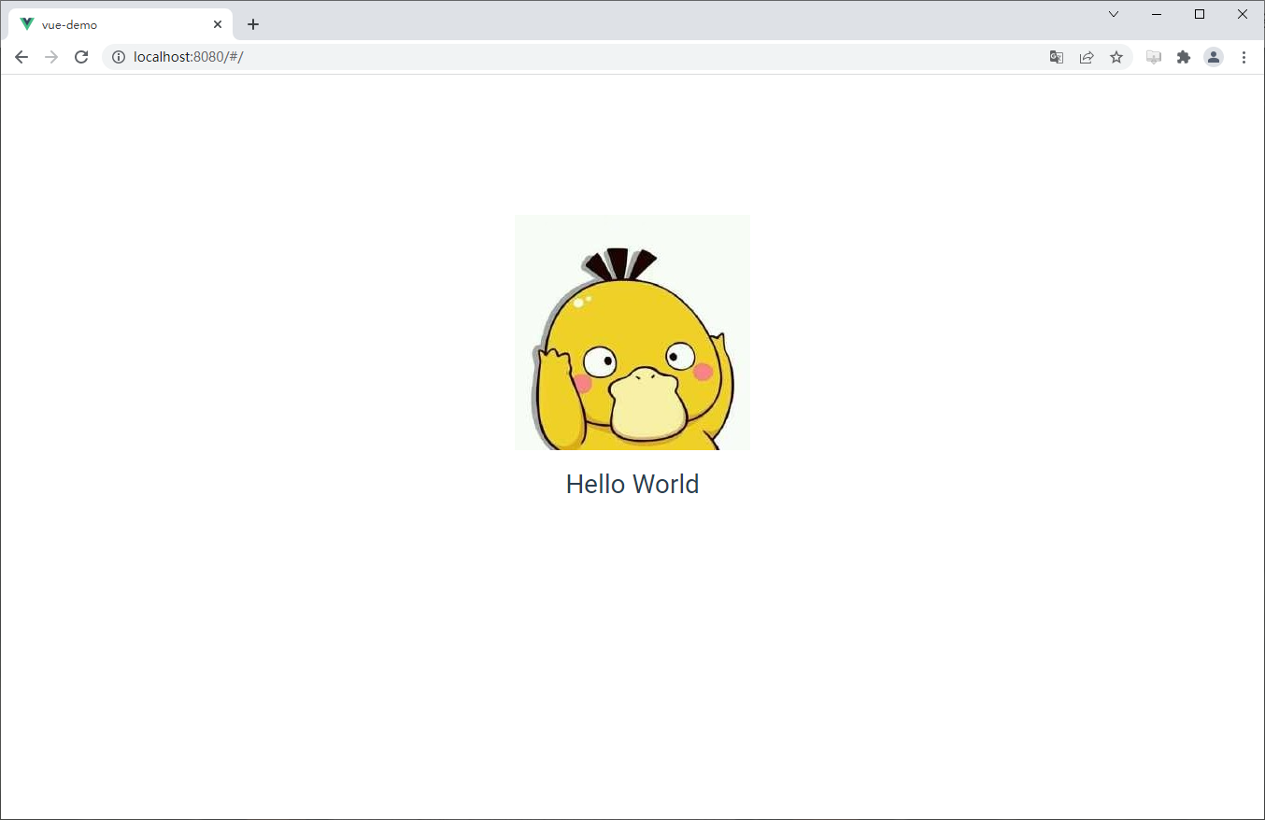Click the Hello World text

pos(632,484)
